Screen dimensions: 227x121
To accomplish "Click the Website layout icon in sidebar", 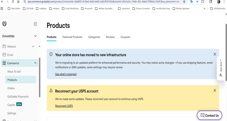I will coord(4,47).
